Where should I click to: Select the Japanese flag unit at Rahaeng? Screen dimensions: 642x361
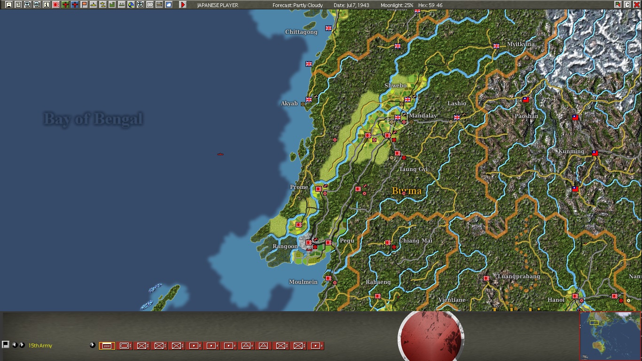(x=378, y=296)
